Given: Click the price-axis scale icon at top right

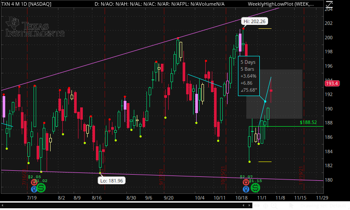Looking at the screenshot, I should point(329,4).
